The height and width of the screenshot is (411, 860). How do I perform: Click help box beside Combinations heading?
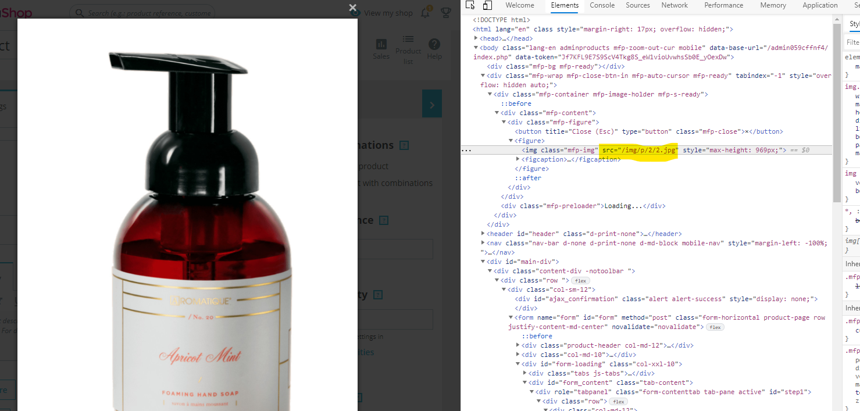pos(404,145)
